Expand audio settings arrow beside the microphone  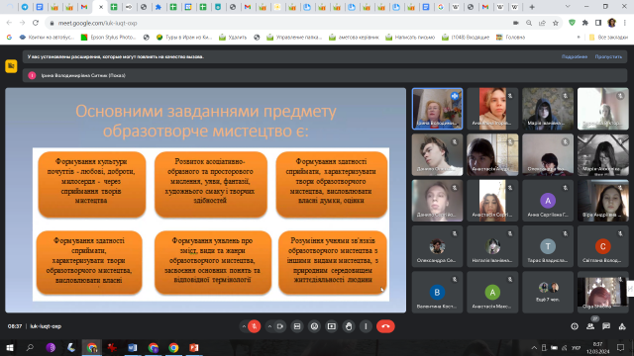[244, 326]
